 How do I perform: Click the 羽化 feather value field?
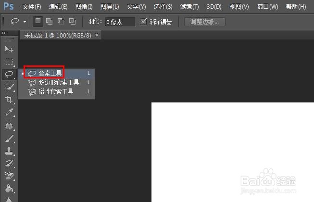[120, 22]
